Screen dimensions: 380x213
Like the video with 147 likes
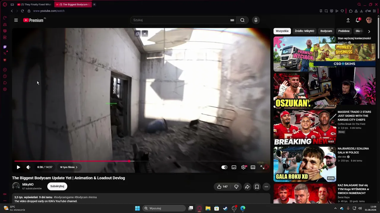click(x=222, y=187)
